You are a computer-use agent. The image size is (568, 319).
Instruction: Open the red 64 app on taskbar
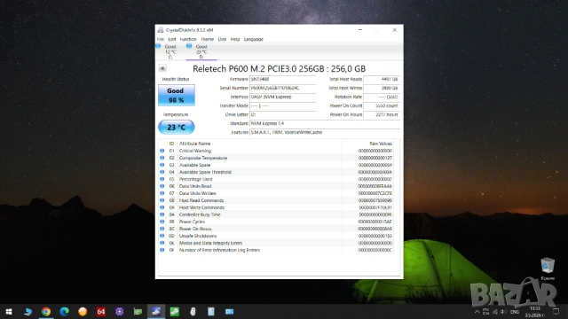point(101,311)
